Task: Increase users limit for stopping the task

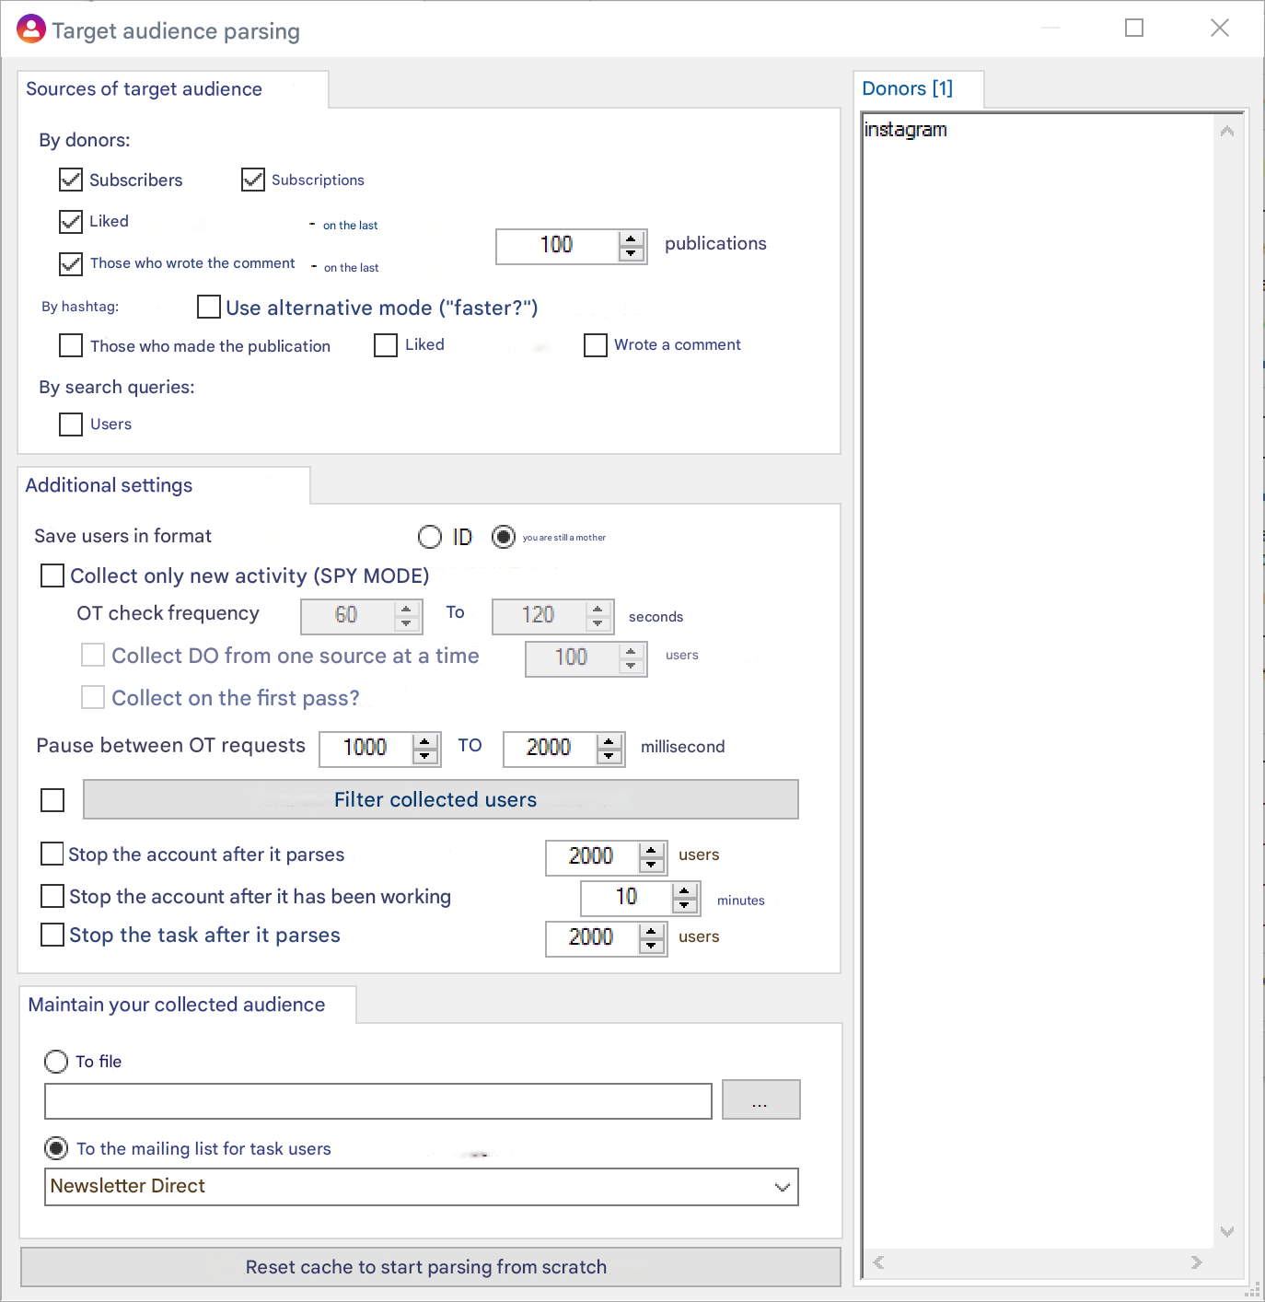Action: [651, 931]
